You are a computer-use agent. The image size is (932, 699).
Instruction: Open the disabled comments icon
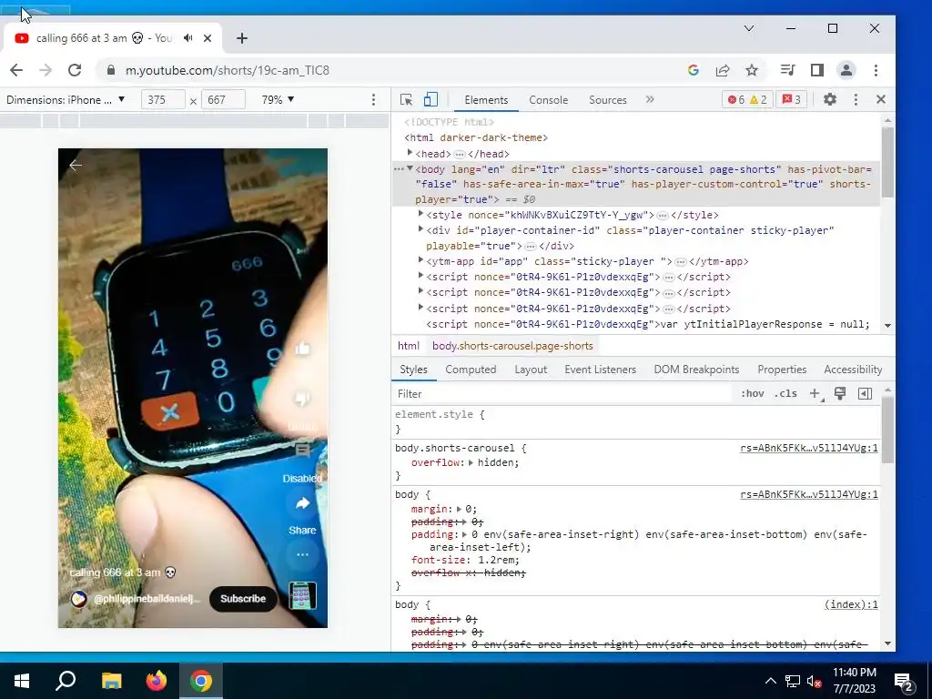pyautogui.click(x=302, y=450)
